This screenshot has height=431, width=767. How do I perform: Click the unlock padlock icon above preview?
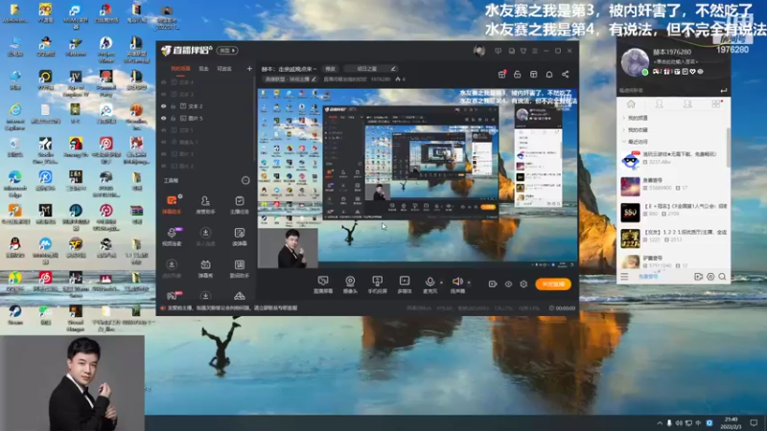pyautogui.click(x=517, y=75)
